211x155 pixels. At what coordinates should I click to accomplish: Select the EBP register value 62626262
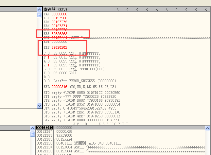coord(59,34)
